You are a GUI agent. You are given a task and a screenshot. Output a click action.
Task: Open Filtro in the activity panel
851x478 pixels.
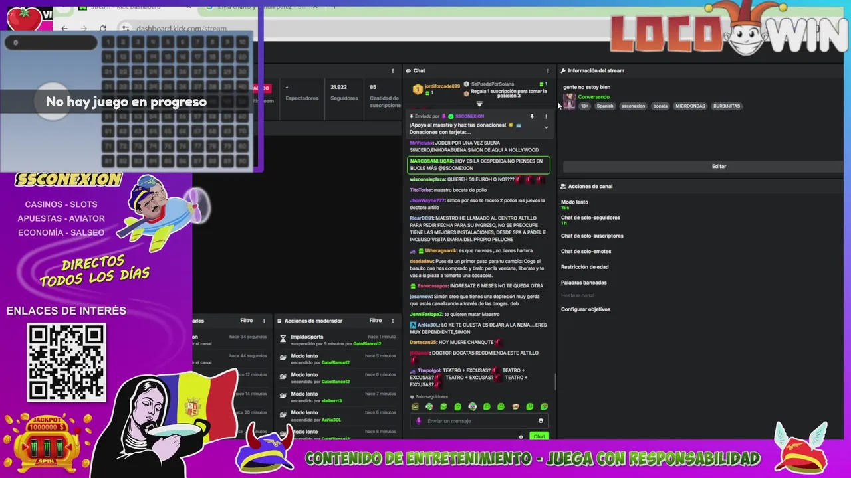coord(247,321)
